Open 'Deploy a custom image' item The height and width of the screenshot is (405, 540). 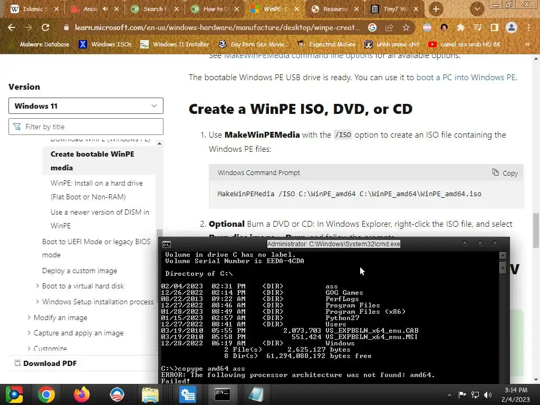pos(80,271)
